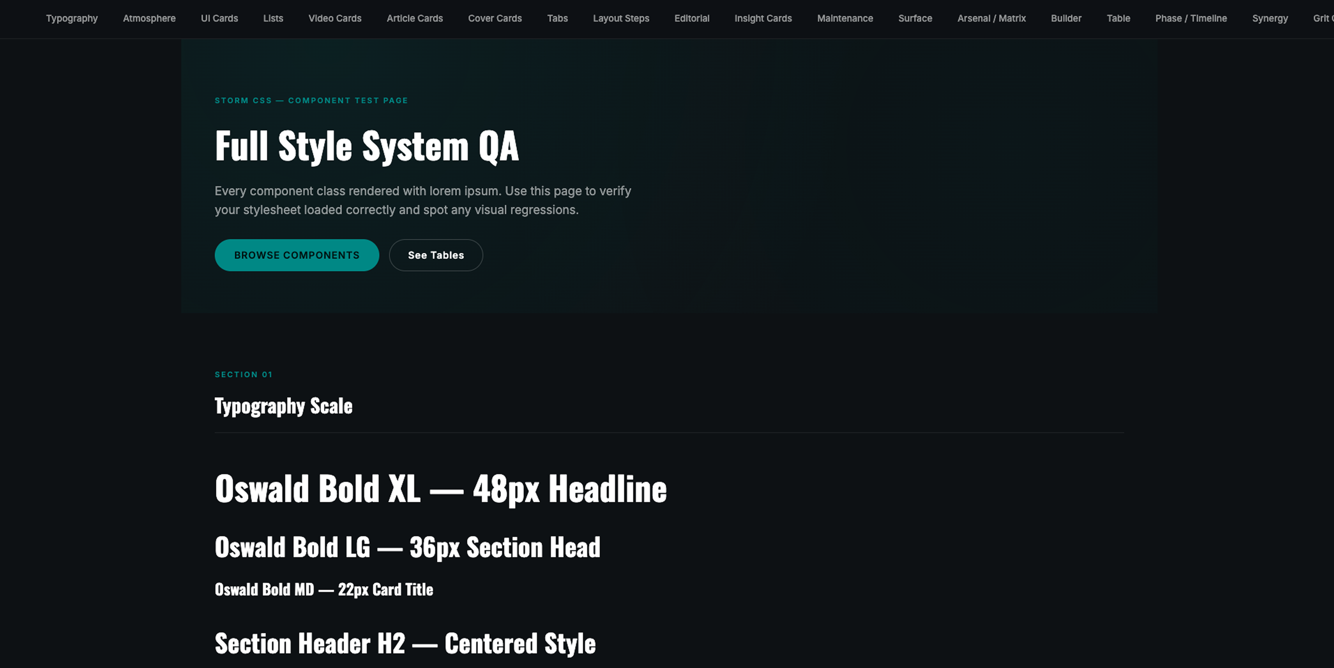The image size is (1334, 668).
Task: Click the Typography Scale section heading
Action: coord(284,406)
